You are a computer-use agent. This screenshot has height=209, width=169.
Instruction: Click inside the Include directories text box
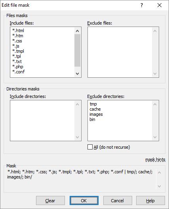[42, 121]
